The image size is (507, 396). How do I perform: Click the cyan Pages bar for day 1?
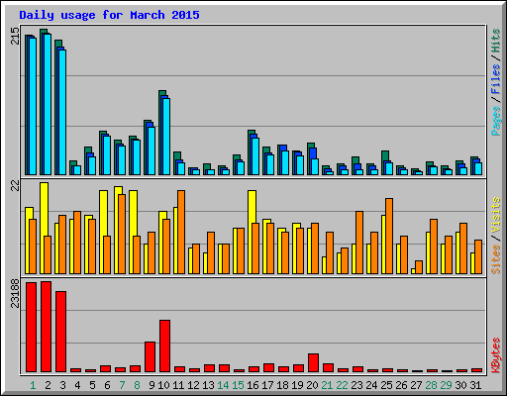point(33,106)
